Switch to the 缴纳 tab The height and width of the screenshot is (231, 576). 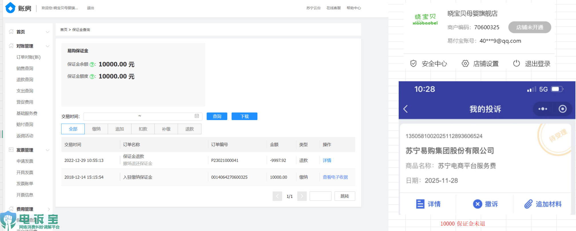(96, 129)
